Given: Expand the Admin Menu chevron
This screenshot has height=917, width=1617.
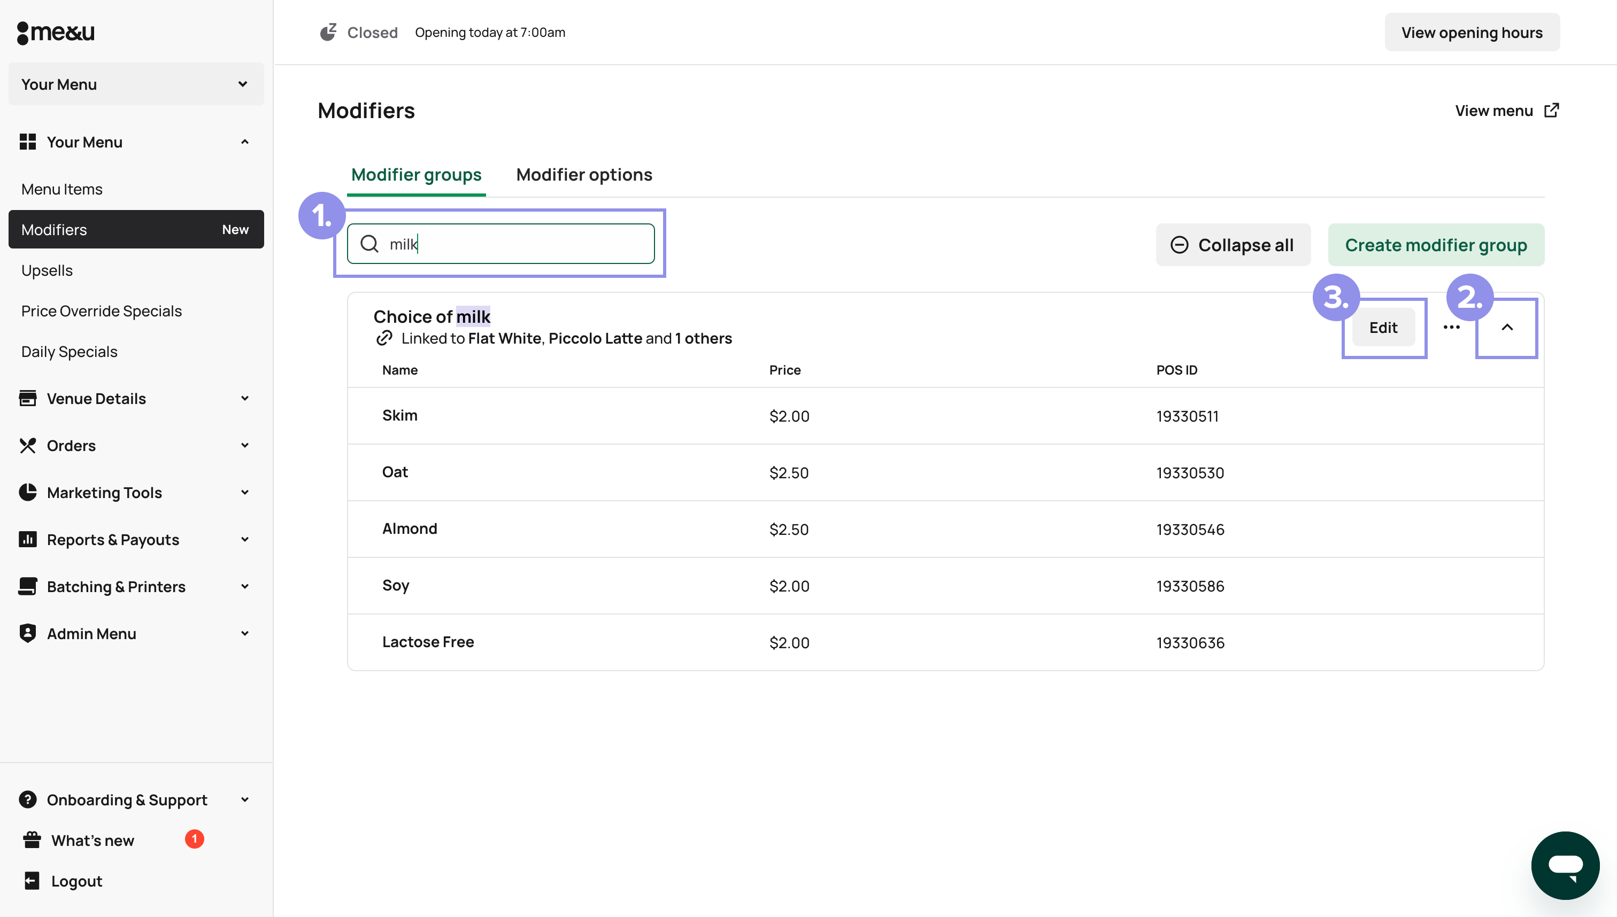Looking at the screenshot, I should point(244,633).
